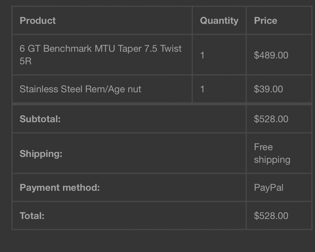
Task: Click the Payment method label
Action: 60,188
